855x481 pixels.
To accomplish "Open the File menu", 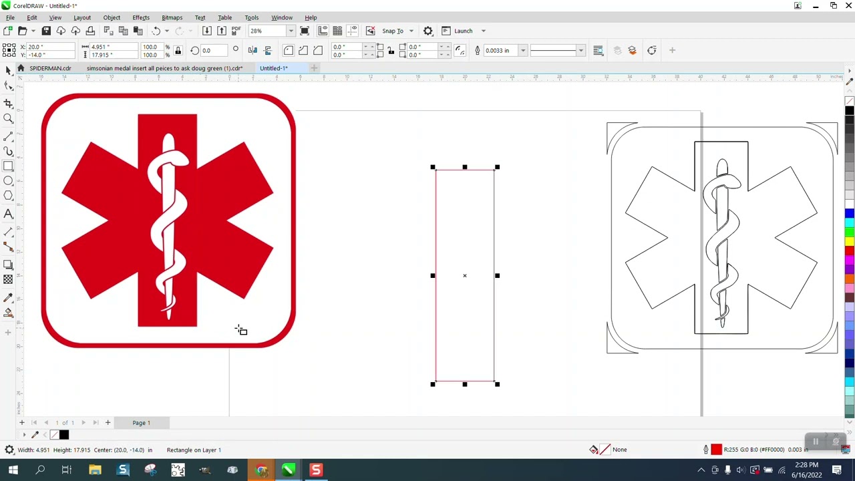I will 10,17.
